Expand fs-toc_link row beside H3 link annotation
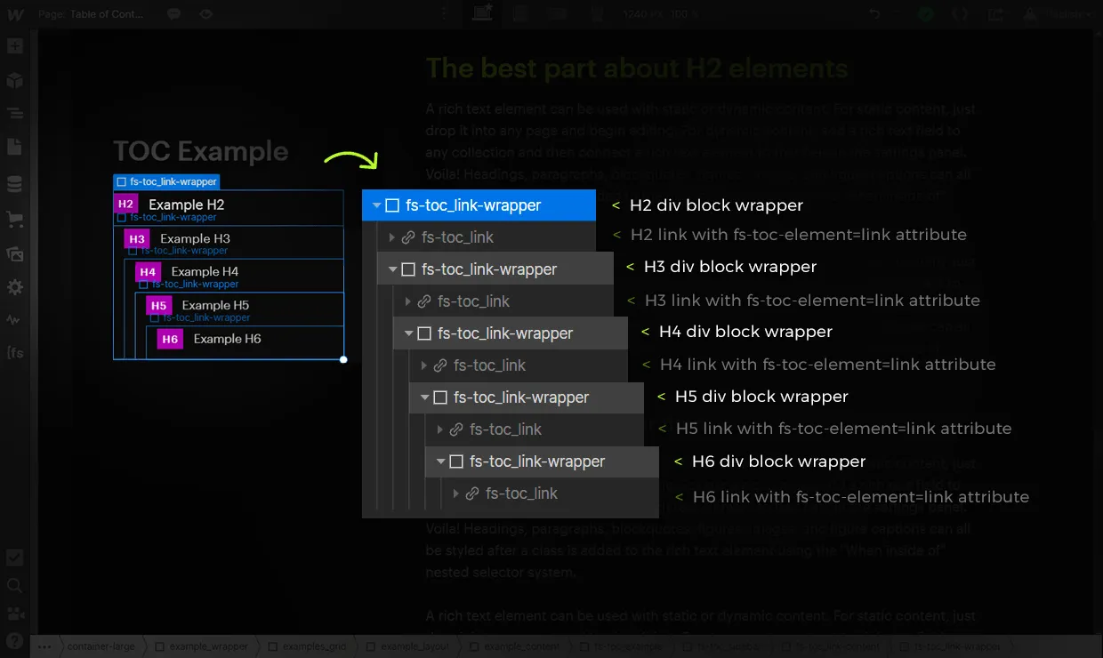This screenshot has width=1103, height=658. click(408, 301)
